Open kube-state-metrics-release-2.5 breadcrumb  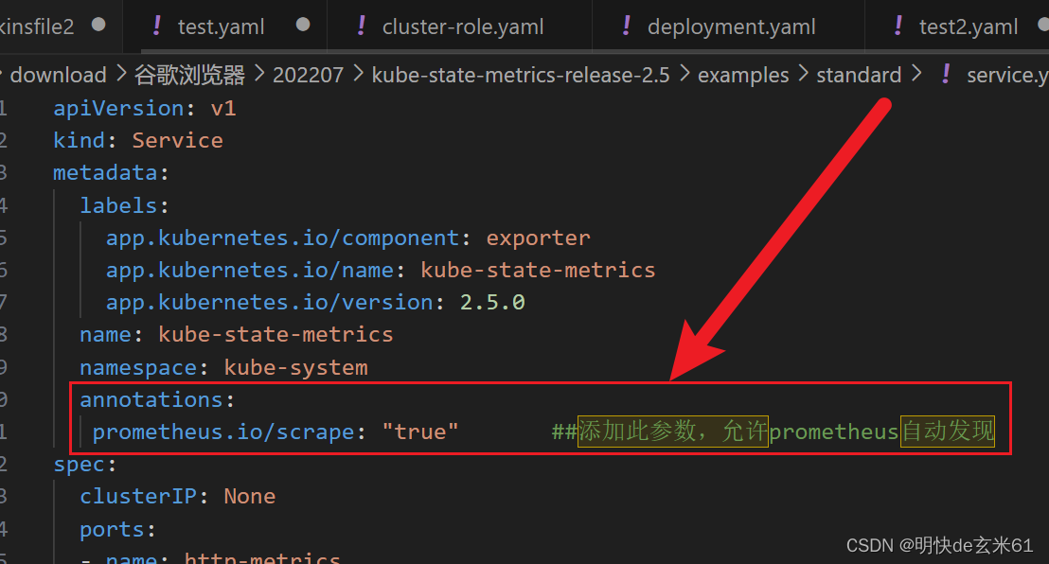[x=521, y=75]
